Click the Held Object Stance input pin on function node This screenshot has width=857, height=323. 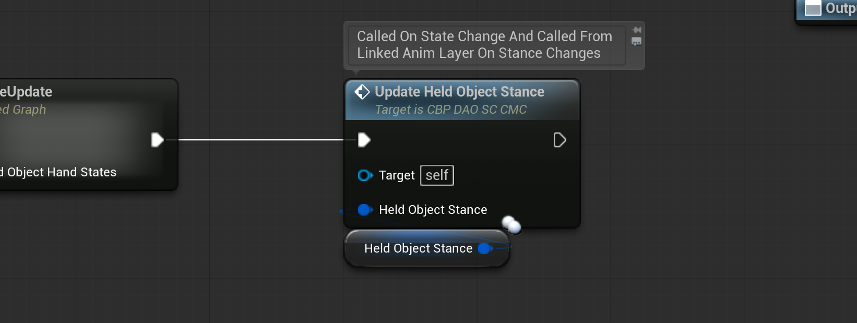pos(365,210)
